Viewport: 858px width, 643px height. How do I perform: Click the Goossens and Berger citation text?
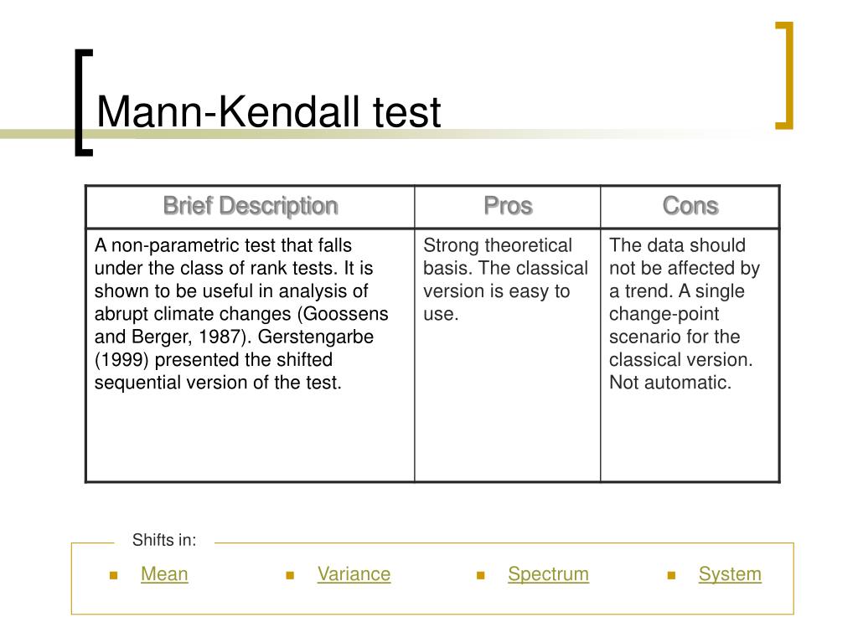click(x=241, y=326)
